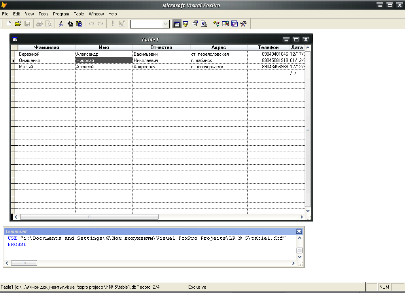Click the Дата column header
The width and height of the screenshot is (405, 293).
point(297,47)
